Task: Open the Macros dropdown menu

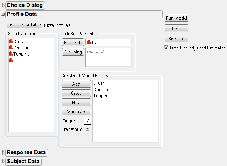Action: pos(76,111)
